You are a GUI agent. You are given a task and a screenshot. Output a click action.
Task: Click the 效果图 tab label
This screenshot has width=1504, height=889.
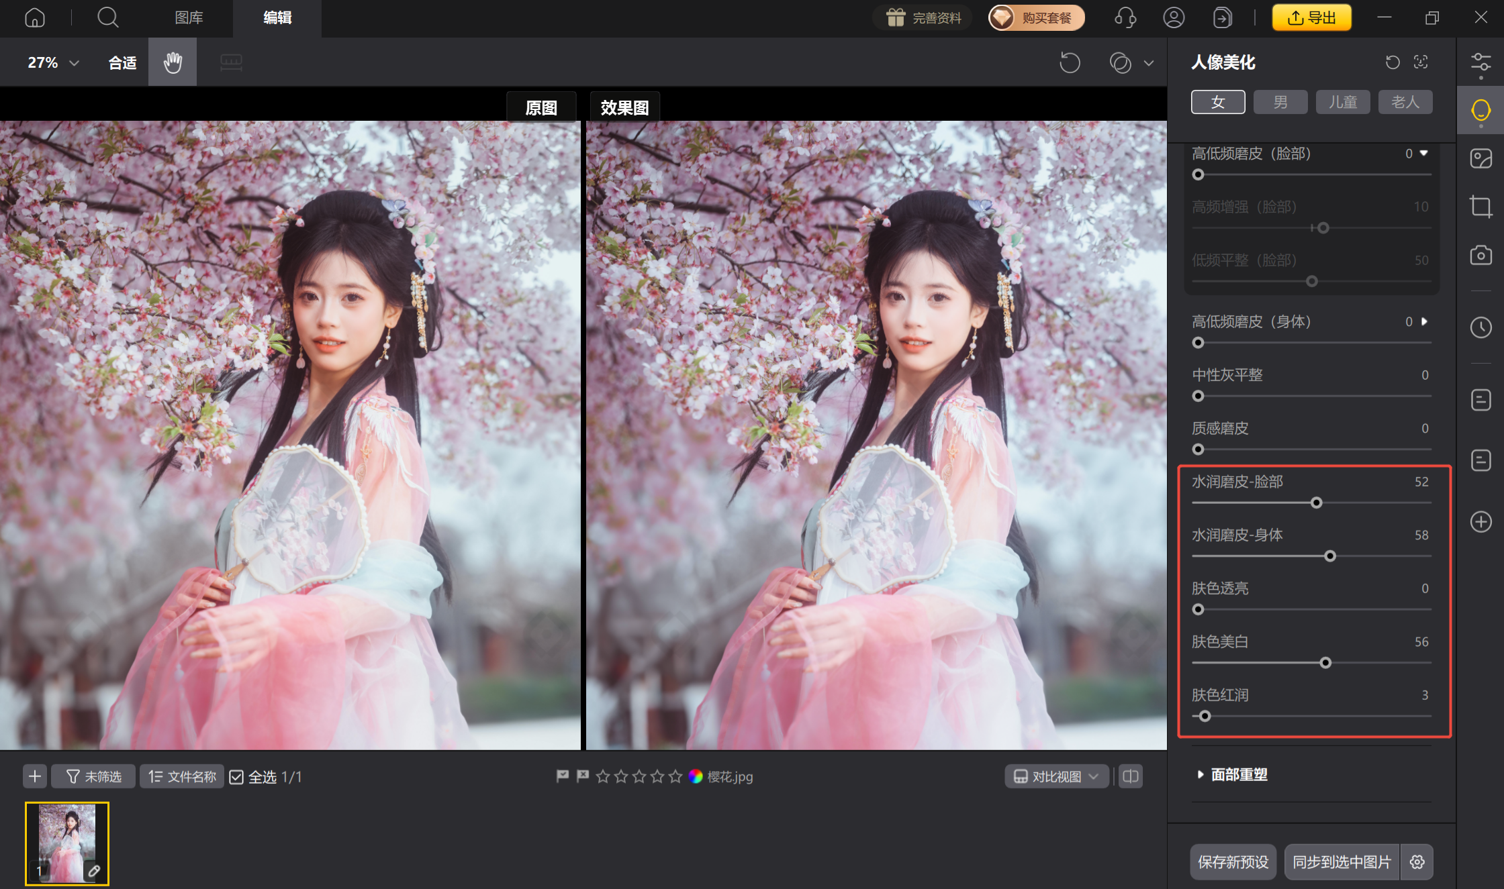[x=624, y=107]
